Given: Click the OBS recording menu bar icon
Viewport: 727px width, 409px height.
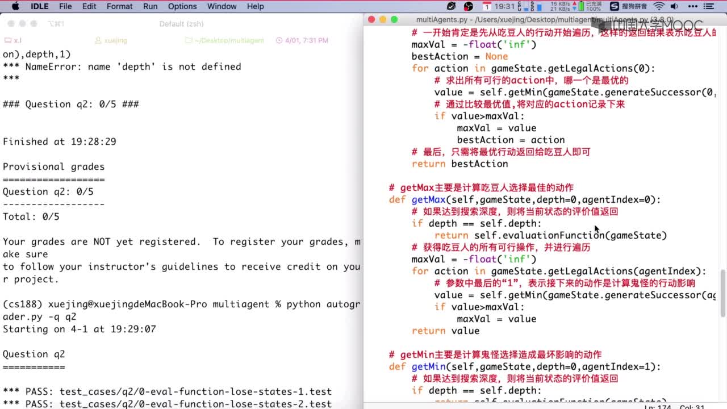Looking at the screenshot, I should tap(469, 6).
